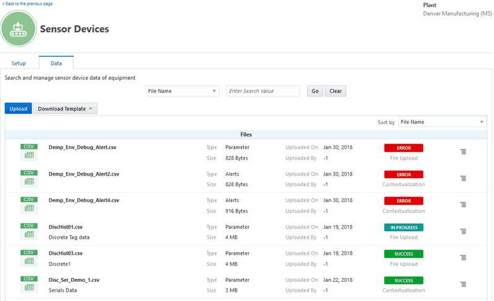
Task: Open CSV icon for Demp_Env_Debug_Alert.csv
Action: tap(29, 152)
